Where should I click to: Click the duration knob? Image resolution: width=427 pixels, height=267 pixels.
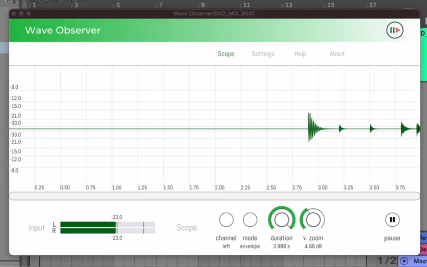click(x=282, y=219)
